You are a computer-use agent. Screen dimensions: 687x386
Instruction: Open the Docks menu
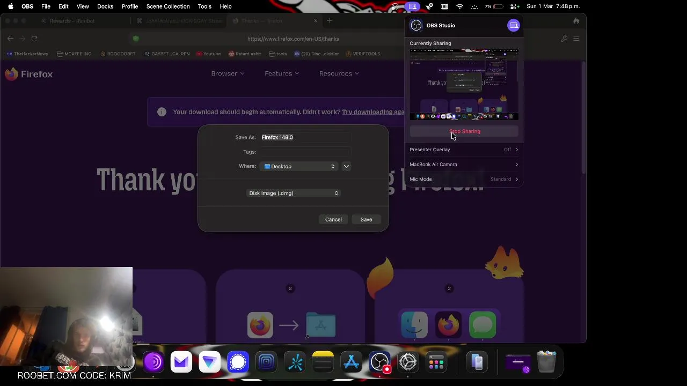click(x=105, y=6)
